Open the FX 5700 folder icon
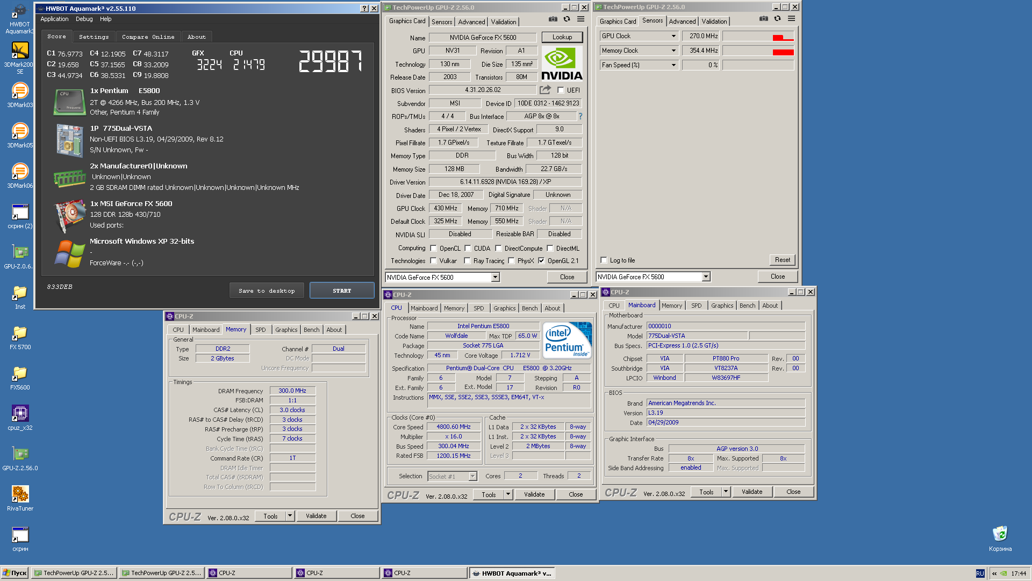This screenshot has height=581, width=1032. [x=20, y=337]
